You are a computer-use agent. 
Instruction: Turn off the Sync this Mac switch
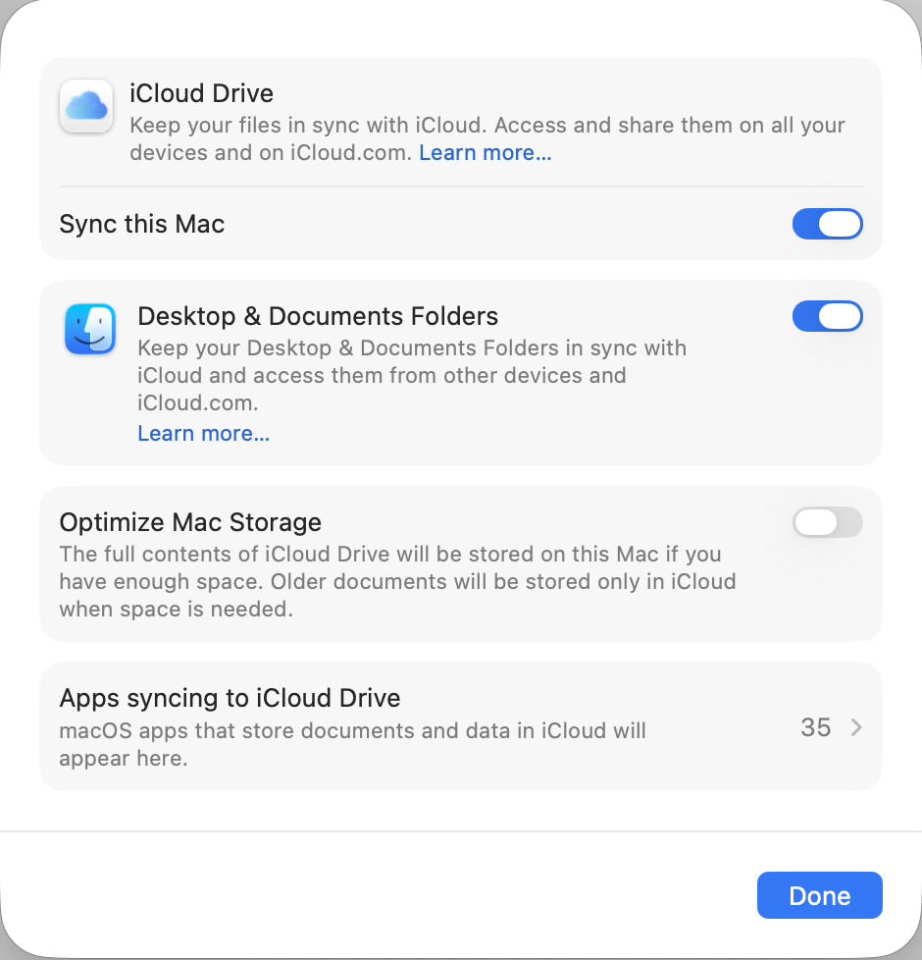point(827,224)
